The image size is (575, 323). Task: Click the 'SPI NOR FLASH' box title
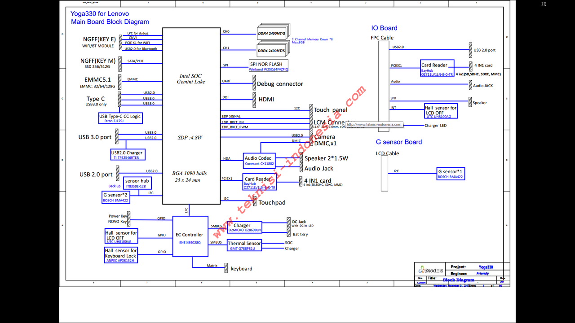pos(266,64)
